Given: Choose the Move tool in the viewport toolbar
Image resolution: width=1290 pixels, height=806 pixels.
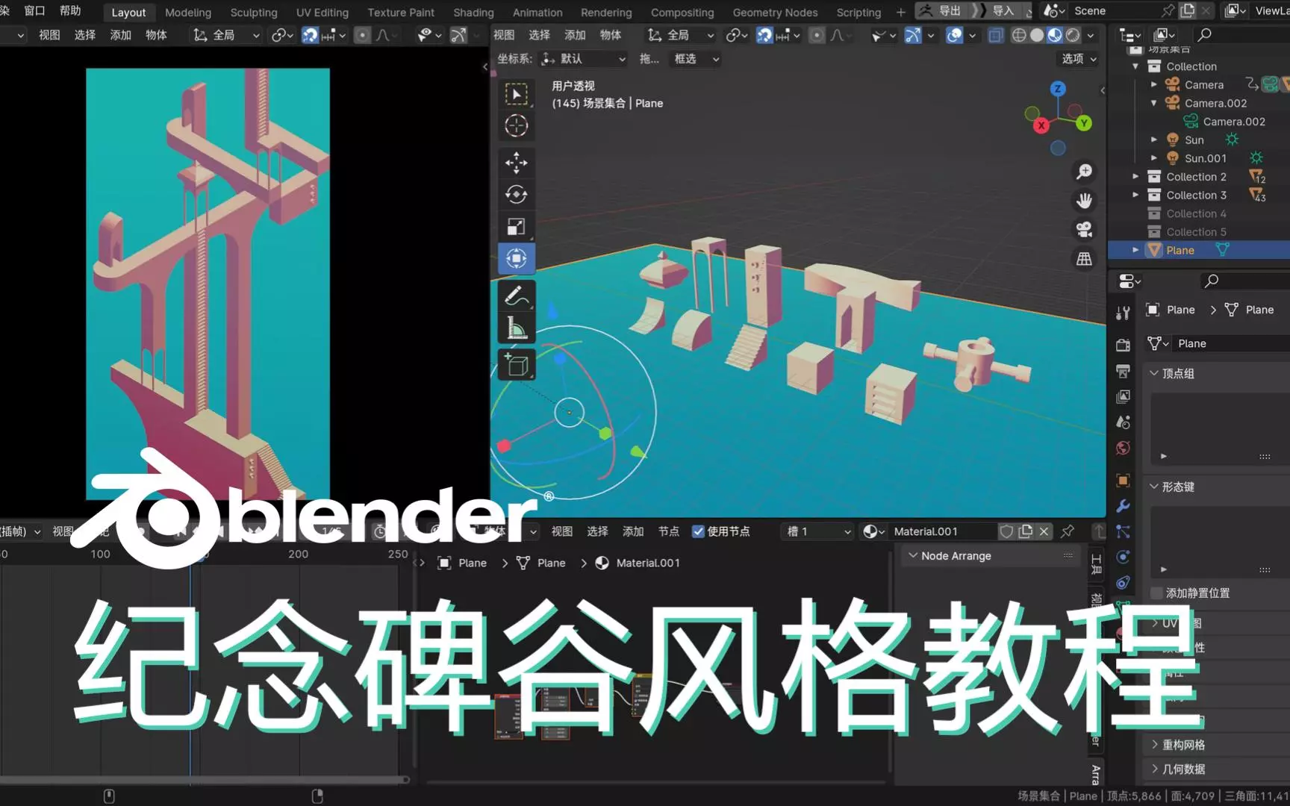Looking at the screenshot, I should click(x=516, y=163).
